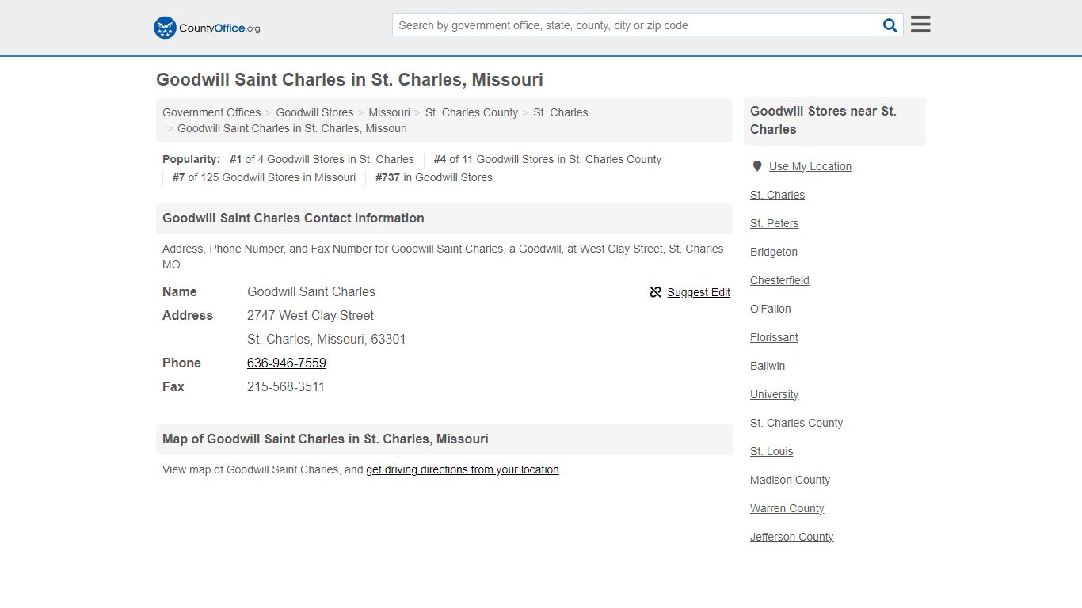Viewport: 1082px width, 608px height.
Task: Go to St. Charles County breadcrumb
Action: pyautogui.click(x=471, y=112)
